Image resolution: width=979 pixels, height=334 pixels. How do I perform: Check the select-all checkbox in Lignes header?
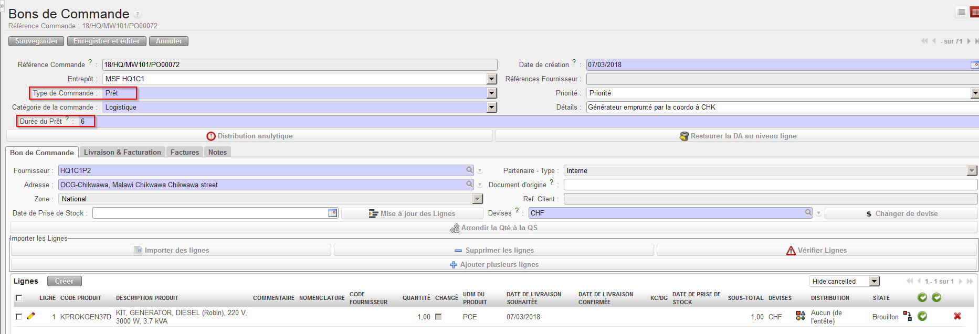tap(19, 298)
